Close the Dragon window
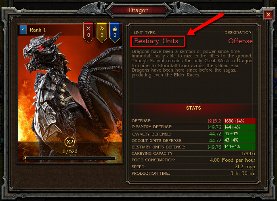 268,15
